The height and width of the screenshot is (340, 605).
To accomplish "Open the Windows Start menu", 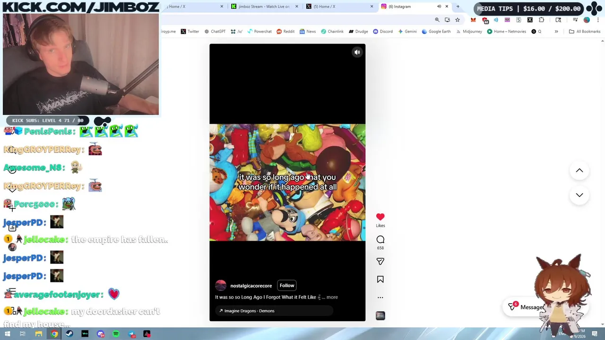I will click(x=7, y=334).
